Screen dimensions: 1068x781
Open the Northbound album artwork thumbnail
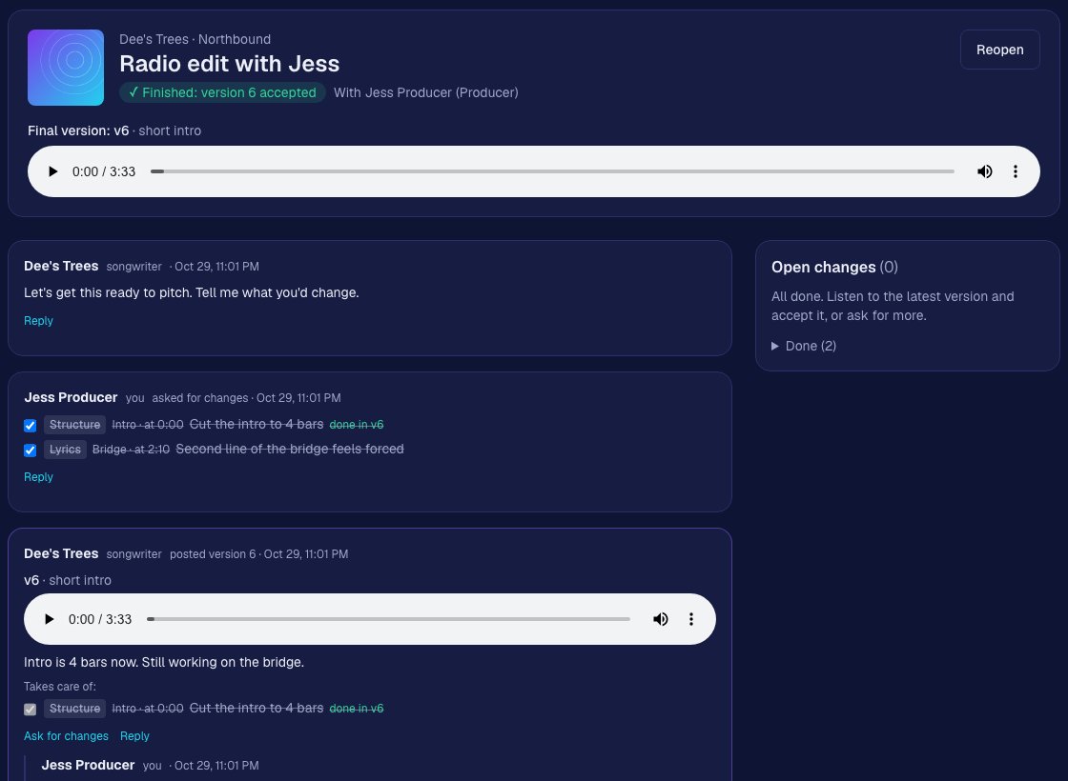click(x=66, y=68)
